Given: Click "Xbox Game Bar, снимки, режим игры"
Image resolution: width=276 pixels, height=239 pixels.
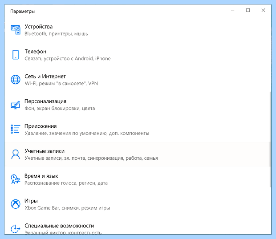Looking at the screenshot, I should coord(67,208).
